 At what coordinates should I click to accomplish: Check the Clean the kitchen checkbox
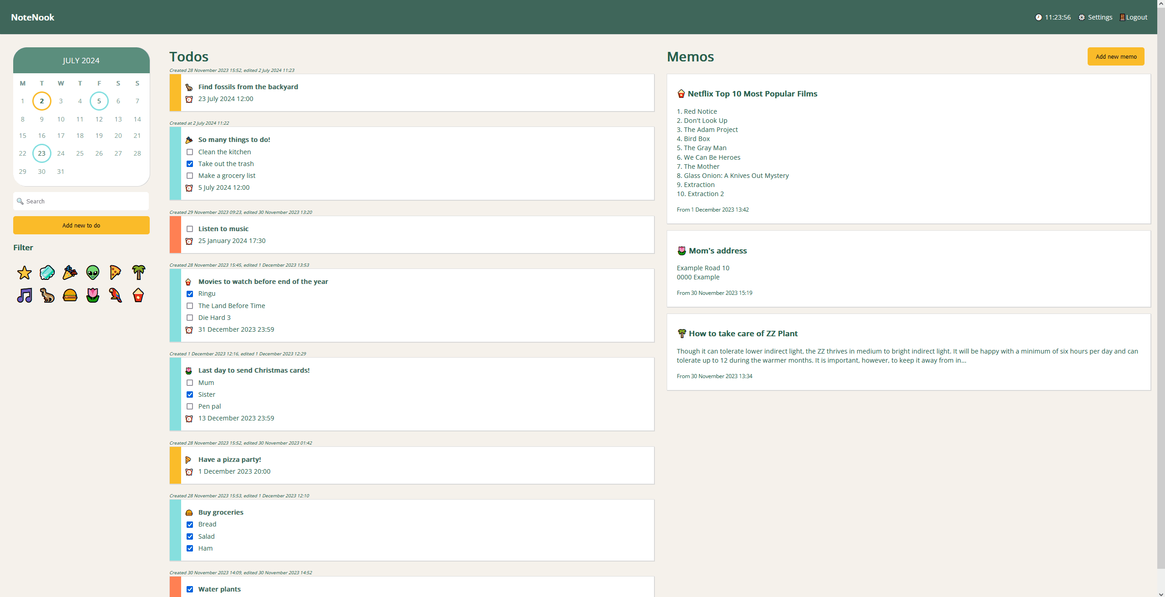click(190, 152)
